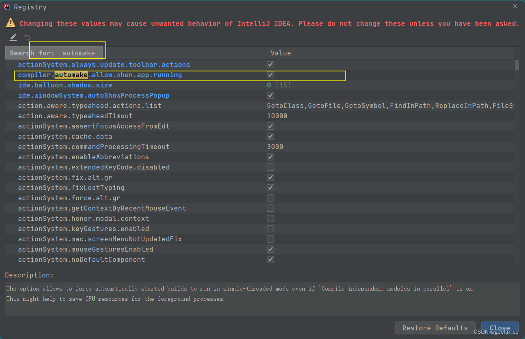Click the GotoClass,GotoFile value cell
This screenshot has height=339, width=525.
(390, 105)
